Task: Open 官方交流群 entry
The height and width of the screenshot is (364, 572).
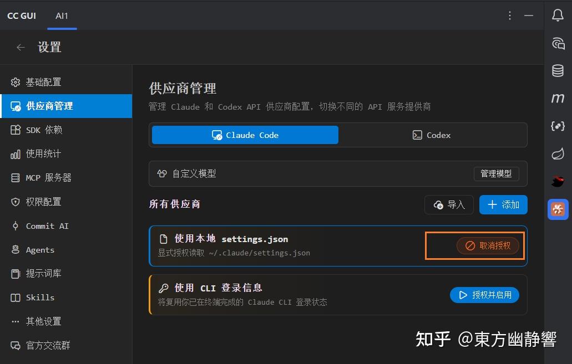Action: (66, 345)
